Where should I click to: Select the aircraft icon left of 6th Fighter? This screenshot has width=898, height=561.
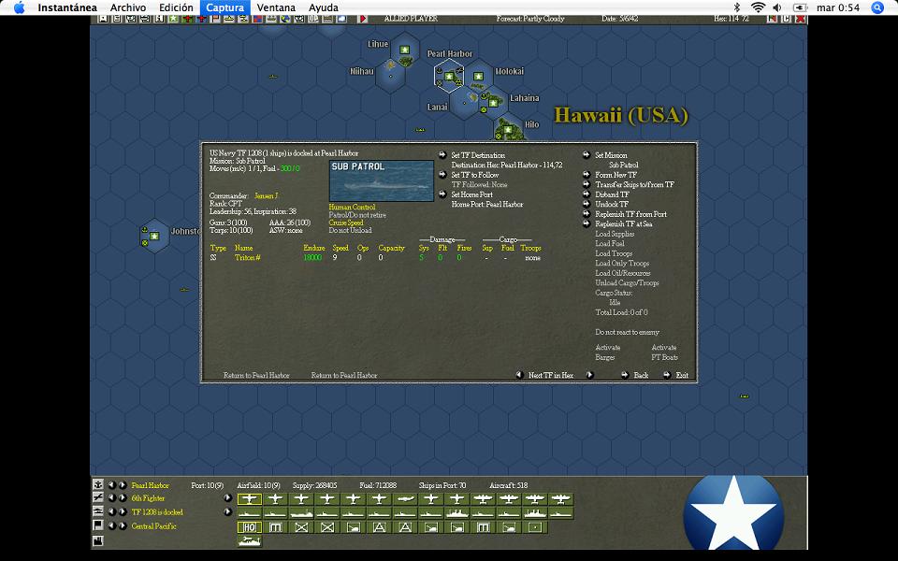98,498
